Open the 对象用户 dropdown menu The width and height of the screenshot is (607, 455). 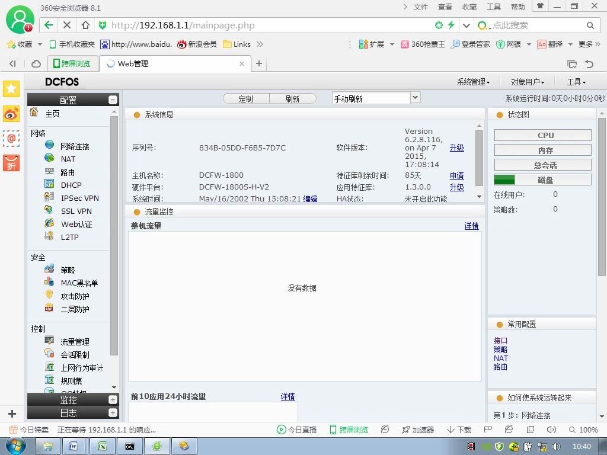pos(527,82)
